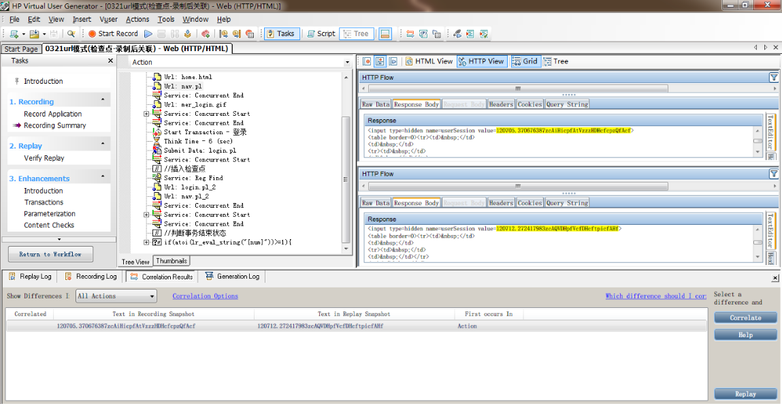Click the parameter list toolbar icon

[x=423, y=34]
